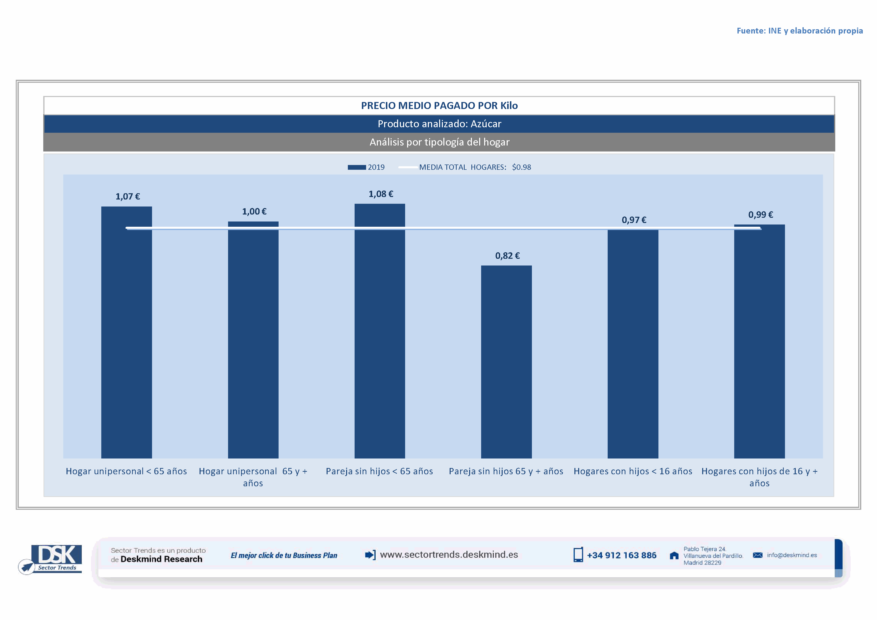Screen dimensions: 877x620
Task: Click the Producto analizado: Azúcar header bar
Action: point(439,124)
